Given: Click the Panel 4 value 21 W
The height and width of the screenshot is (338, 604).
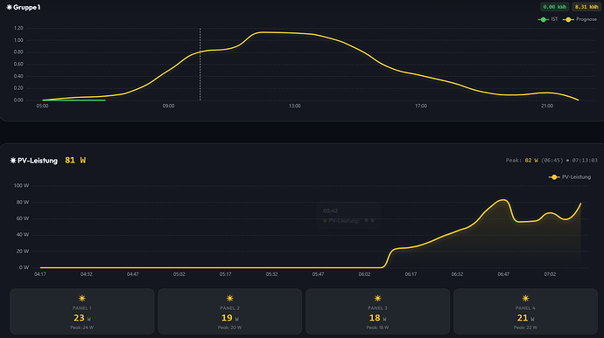Looking at the screenshot, I should [525, 318].
